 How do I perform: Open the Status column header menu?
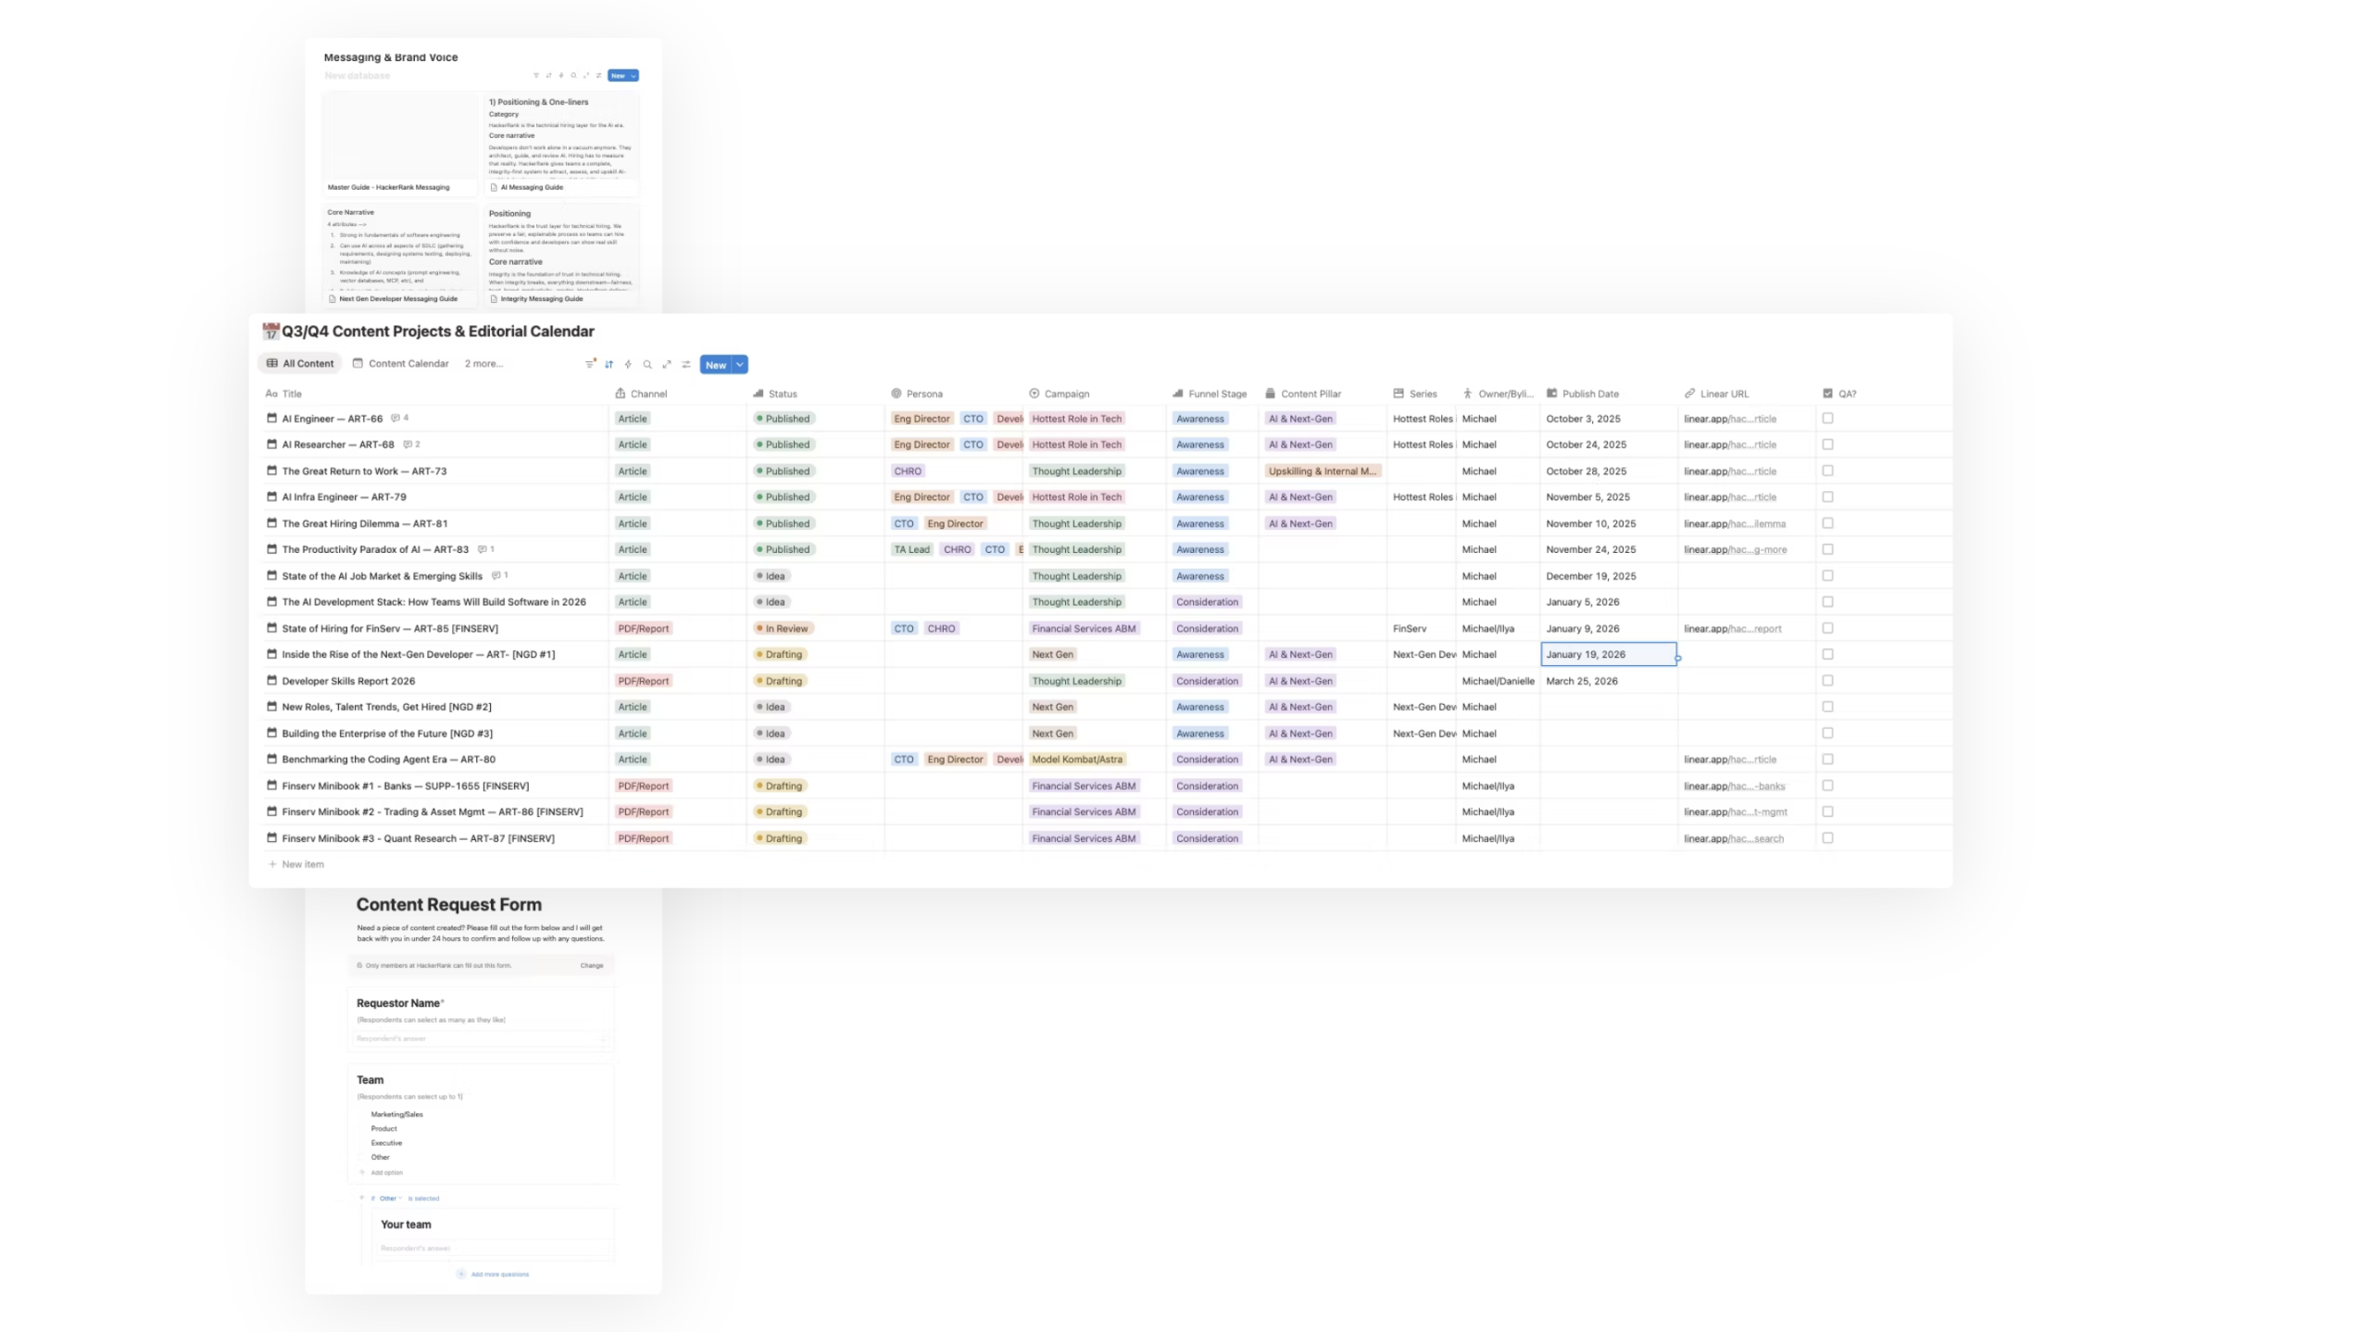pos(782,394)
